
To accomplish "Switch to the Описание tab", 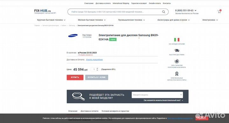I will tap(73, 111).
